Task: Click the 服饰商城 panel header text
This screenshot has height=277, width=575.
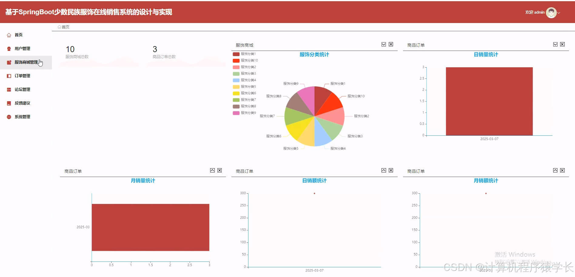Action: (x=244, y=45)
